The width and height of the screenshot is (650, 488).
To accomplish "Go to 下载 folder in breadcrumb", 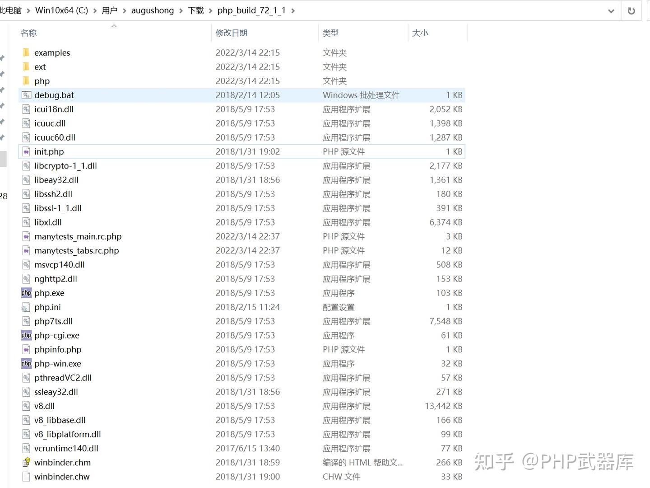I will coord(196,10).
